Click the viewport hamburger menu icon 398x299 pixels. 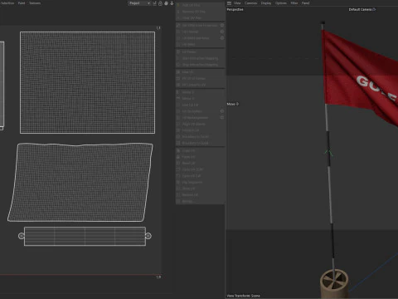229,3
